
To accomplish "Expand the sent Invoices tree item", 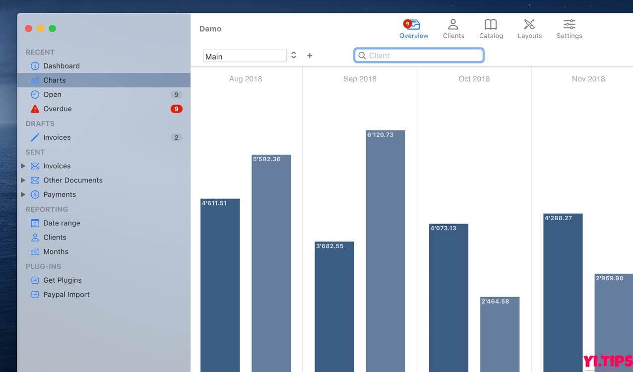I will [23, 166].
